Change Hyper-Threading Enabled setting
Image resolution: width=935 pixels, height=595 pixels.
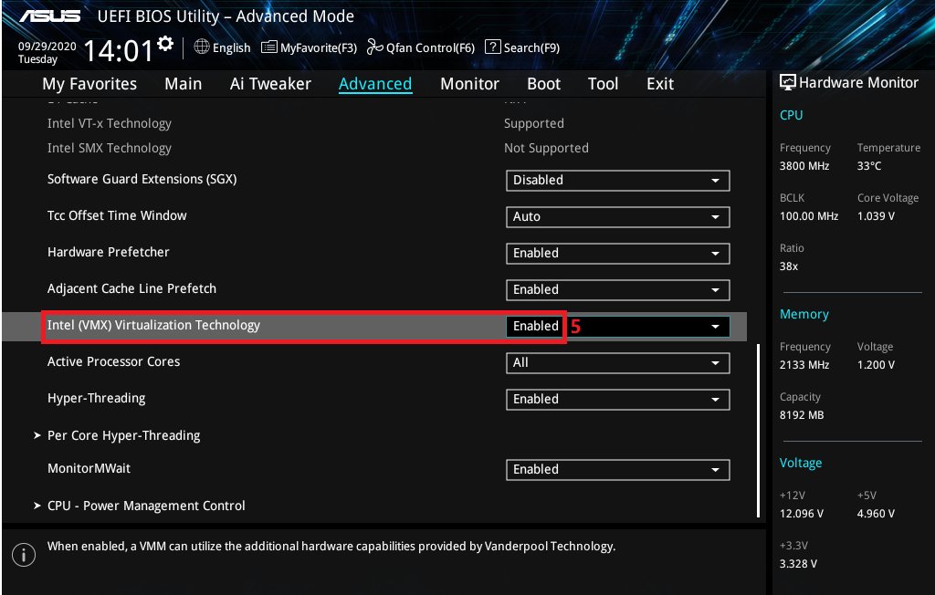click(617, 400)
